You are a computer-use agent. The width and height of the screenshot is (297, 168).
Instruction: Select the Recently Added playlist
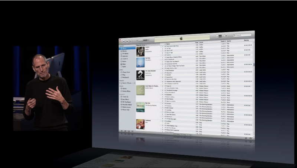point(127,105)
